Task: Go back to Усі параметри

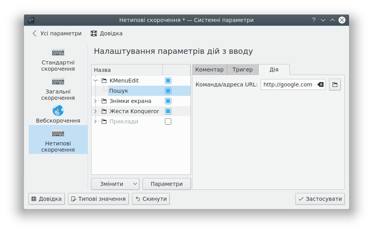Action: tap(57, 33)
